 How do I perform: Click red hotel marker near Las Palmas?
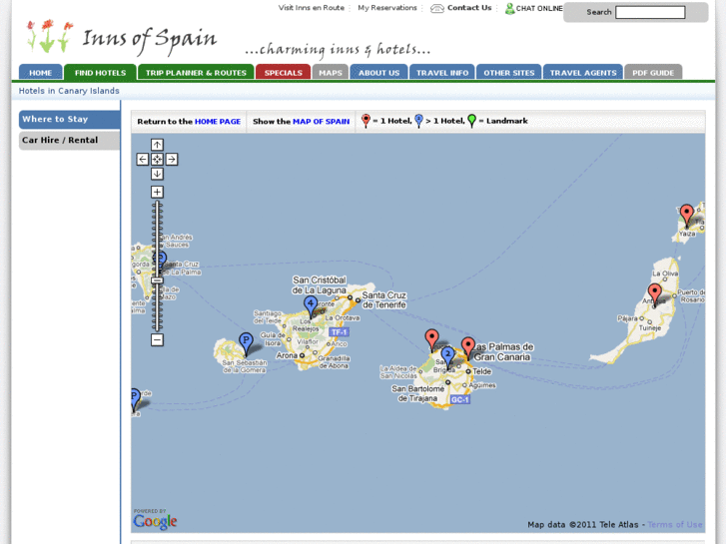click(x=468, y=347)
